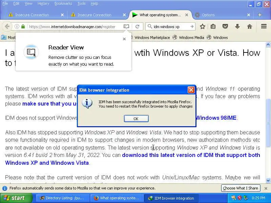
Task: Click the Reader View popup icon
Action: point(31,52)
